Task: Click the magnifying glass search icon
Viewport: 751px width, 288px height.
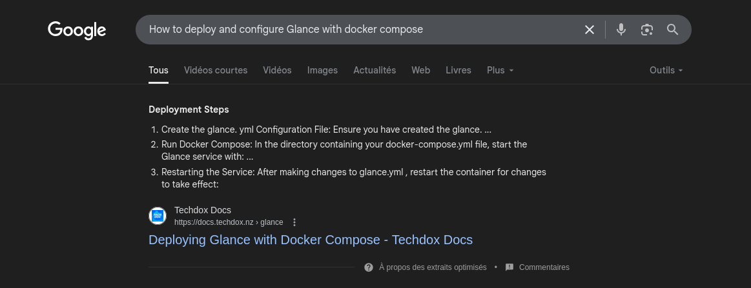Action: pos(672,30)
